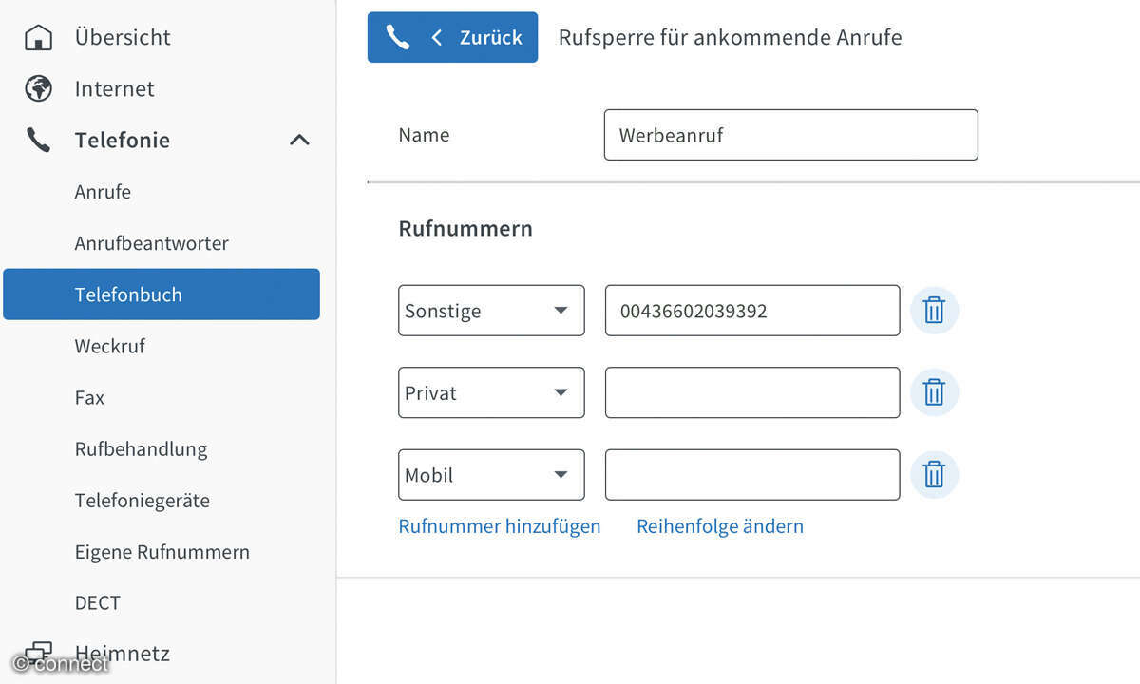1140x684 pixels.
Task: Open the Mobil number type dropdown
Action: (x=491, y=475)
